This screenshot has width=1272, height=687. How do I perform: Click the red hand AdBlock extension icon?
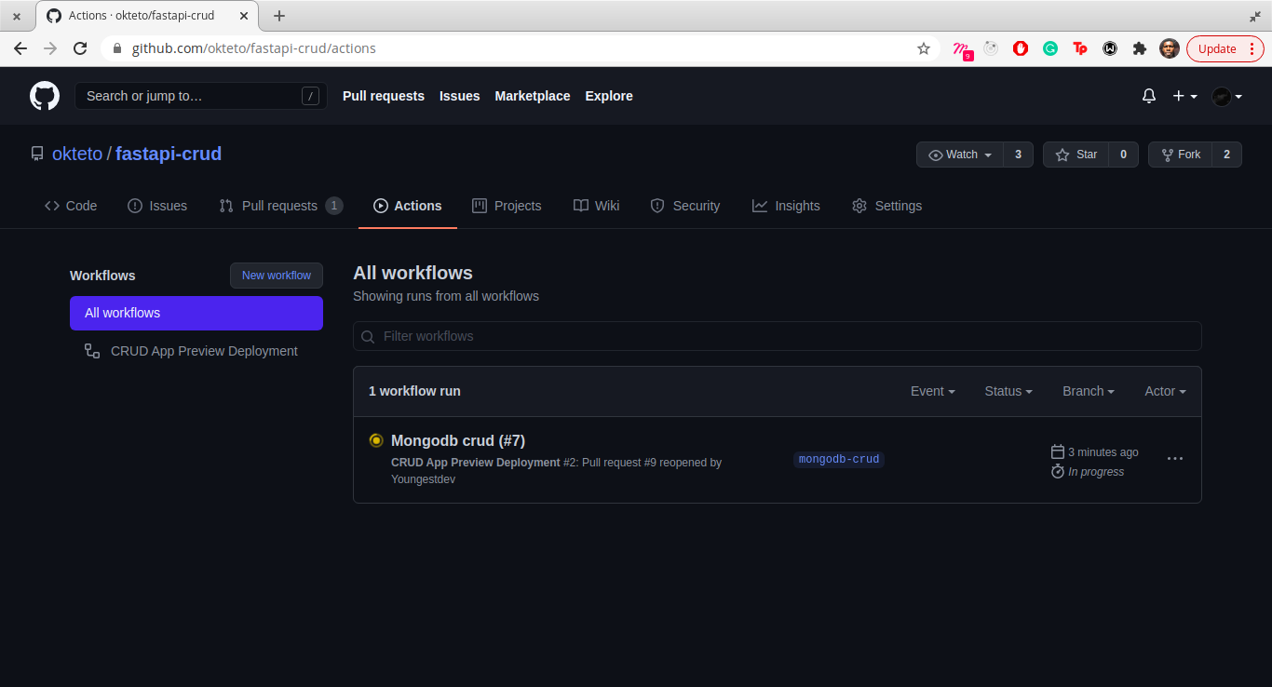click(1021, 48)
